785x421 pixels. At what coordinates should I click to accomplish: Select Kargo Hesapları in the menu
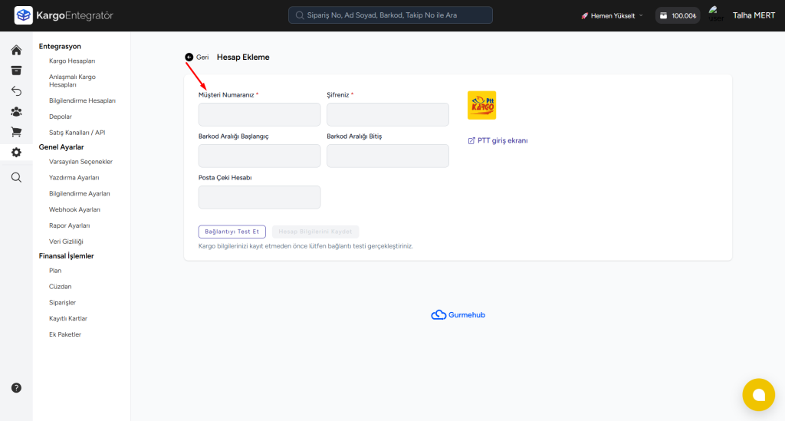coord(72,61)
